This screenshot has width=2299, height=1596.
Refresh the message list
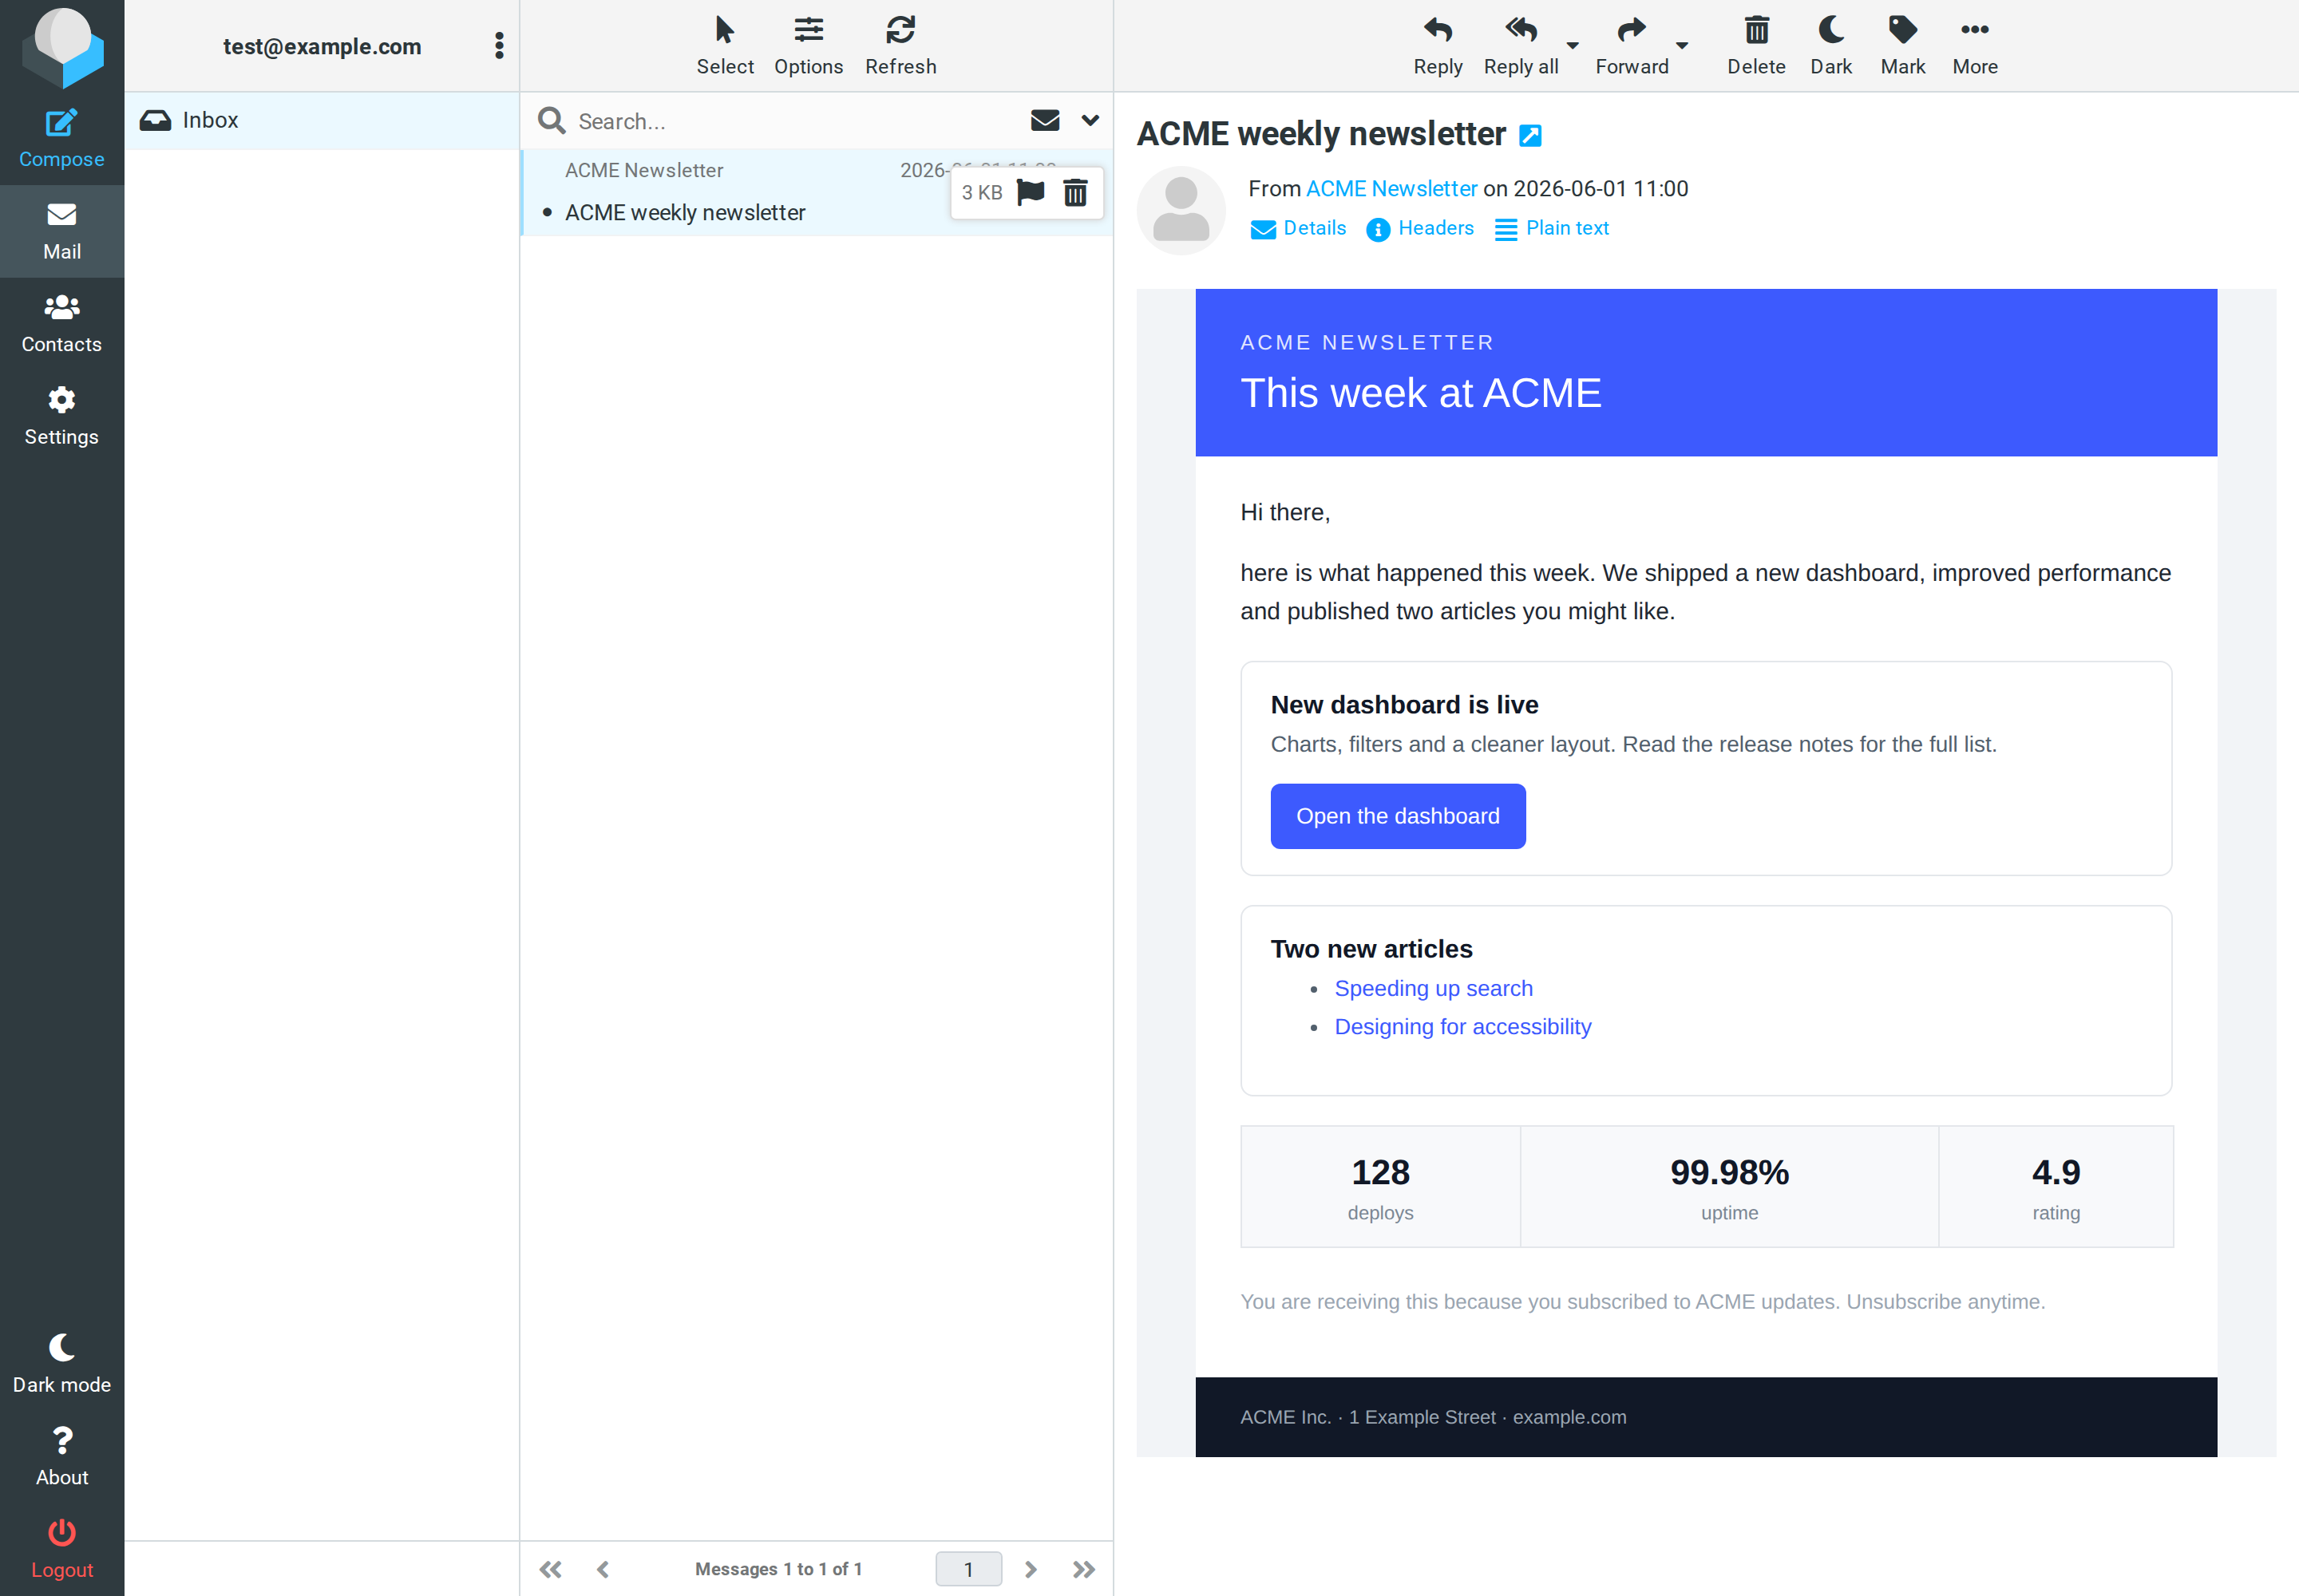(900, 46)
